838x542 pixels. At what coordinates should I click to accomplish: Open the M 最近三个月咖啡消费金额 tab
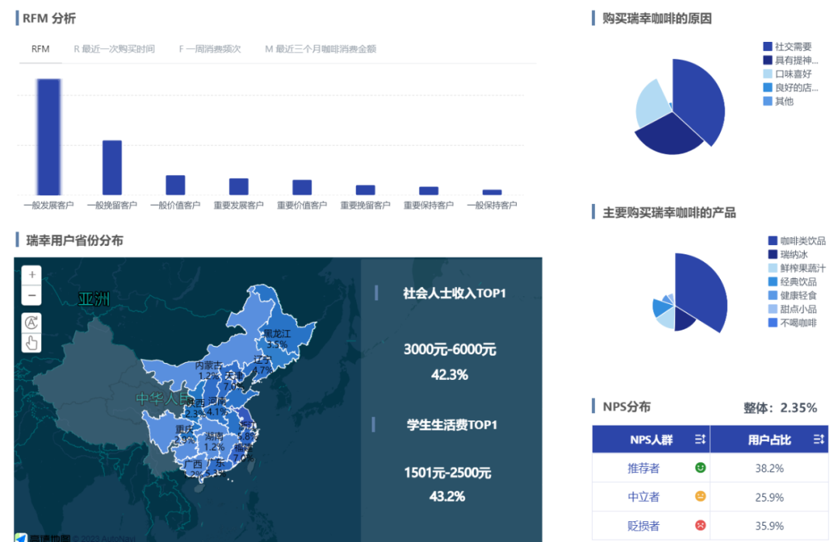[320, 49]
